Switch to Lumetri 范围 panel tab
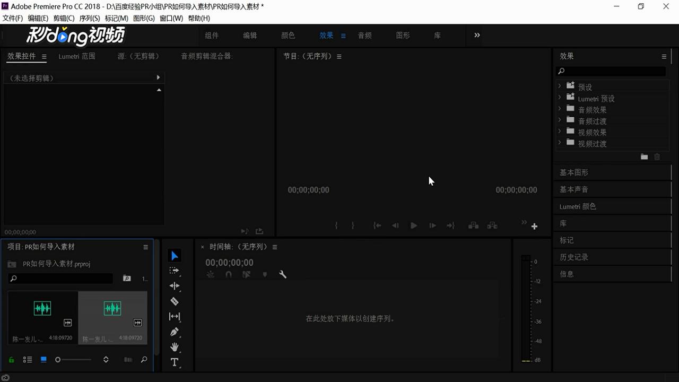 point(77,56)
